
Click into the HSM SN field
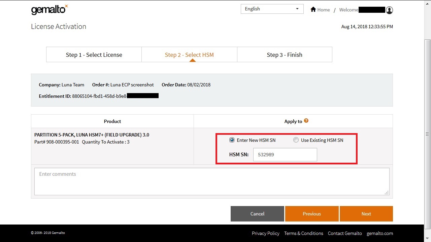(x=285, y=155)
